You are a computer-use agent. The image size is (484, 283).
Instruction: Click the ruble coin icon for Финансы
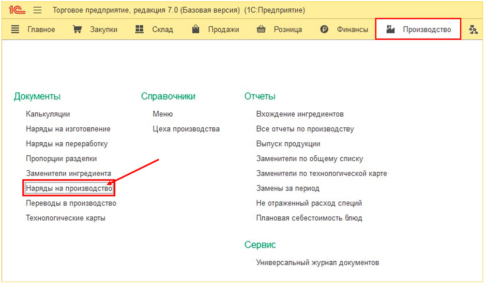(x=324, y=30)
